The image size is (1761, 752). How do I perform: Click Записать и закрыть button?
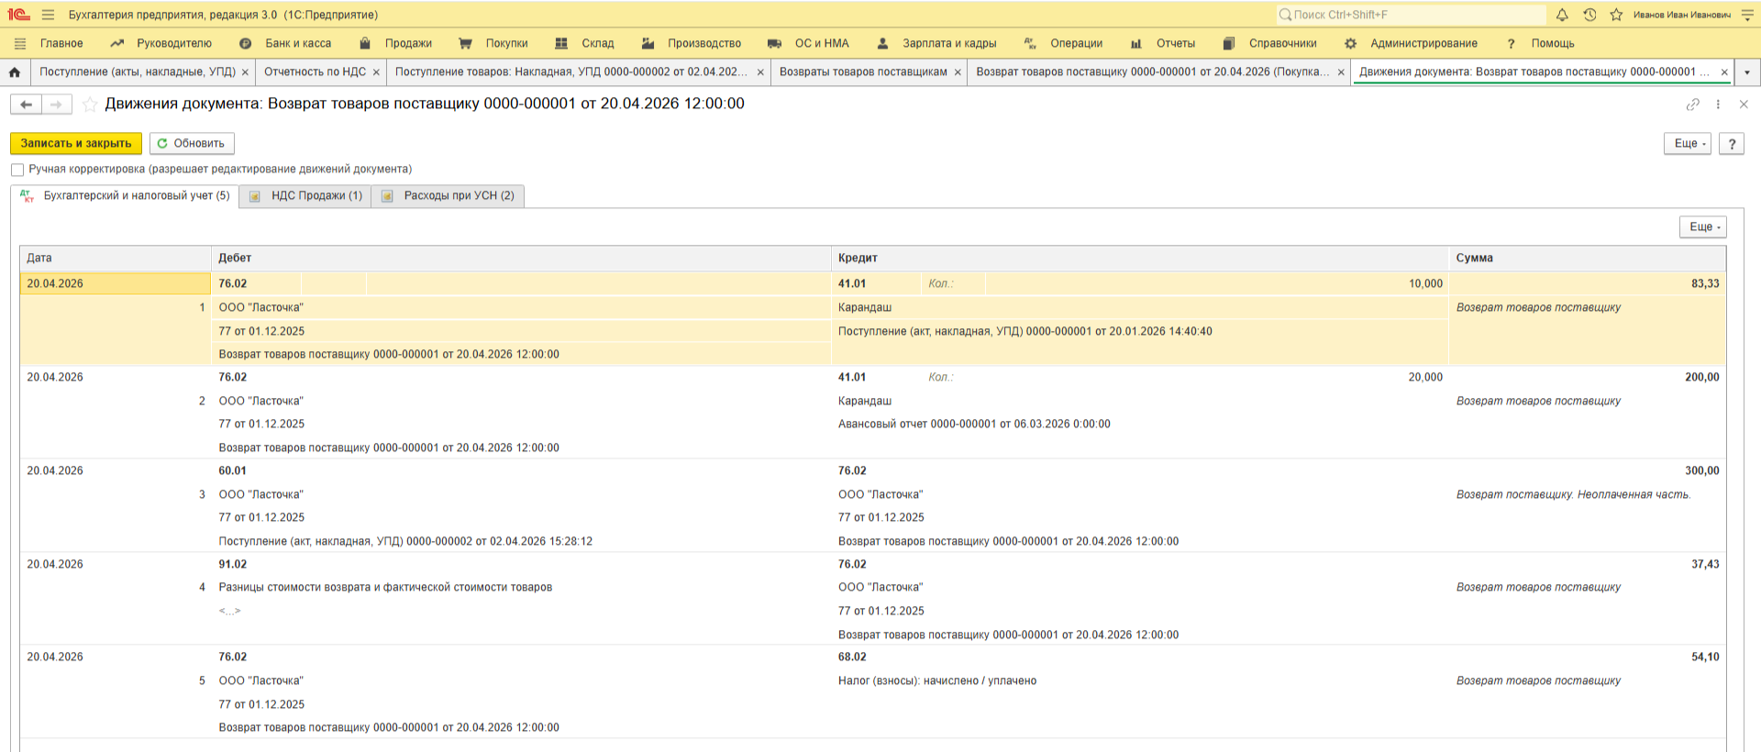coord(76,144)
